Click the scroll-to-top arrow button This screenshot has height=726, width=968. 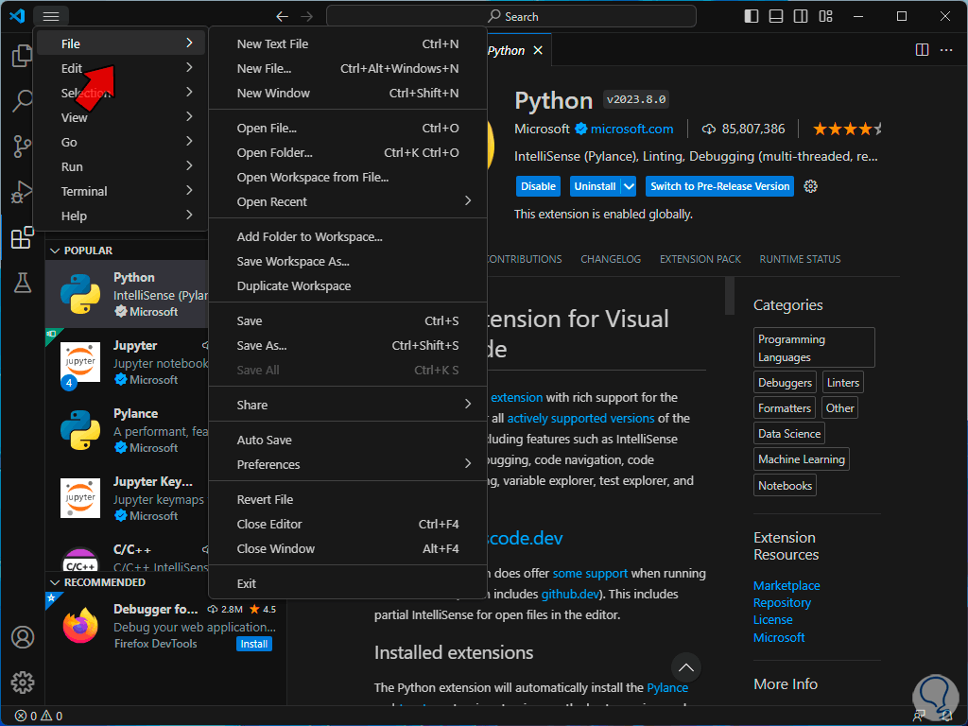686,667
